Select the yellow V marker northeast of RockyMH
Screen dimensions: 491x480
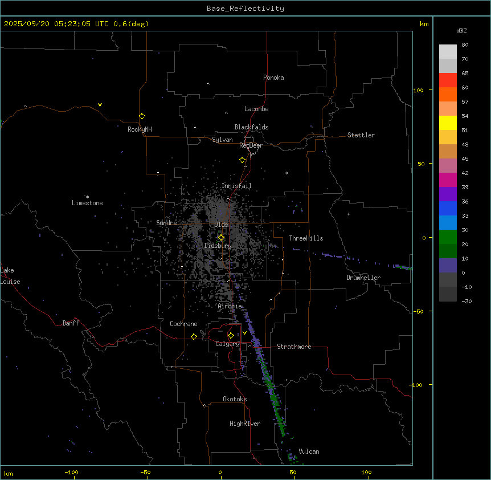[x=100, y=105]
